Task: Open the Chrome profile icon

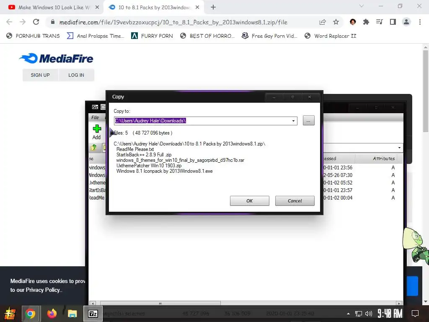Action: coord(406,22)
